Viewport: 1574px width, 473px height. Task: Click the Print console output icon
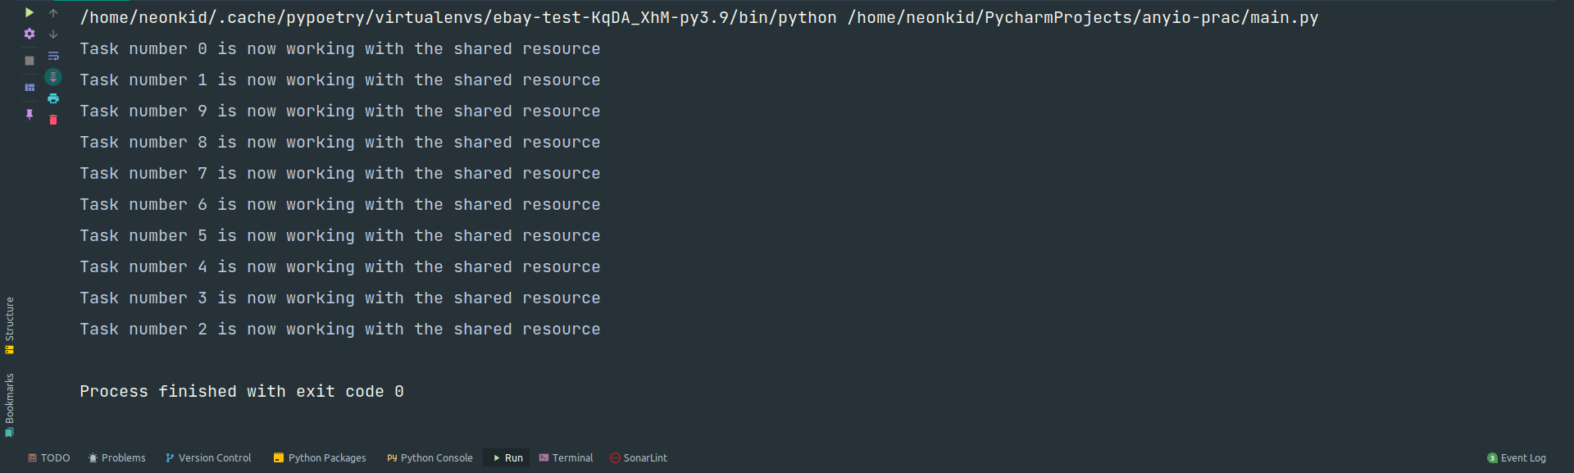tap(53, 98)
